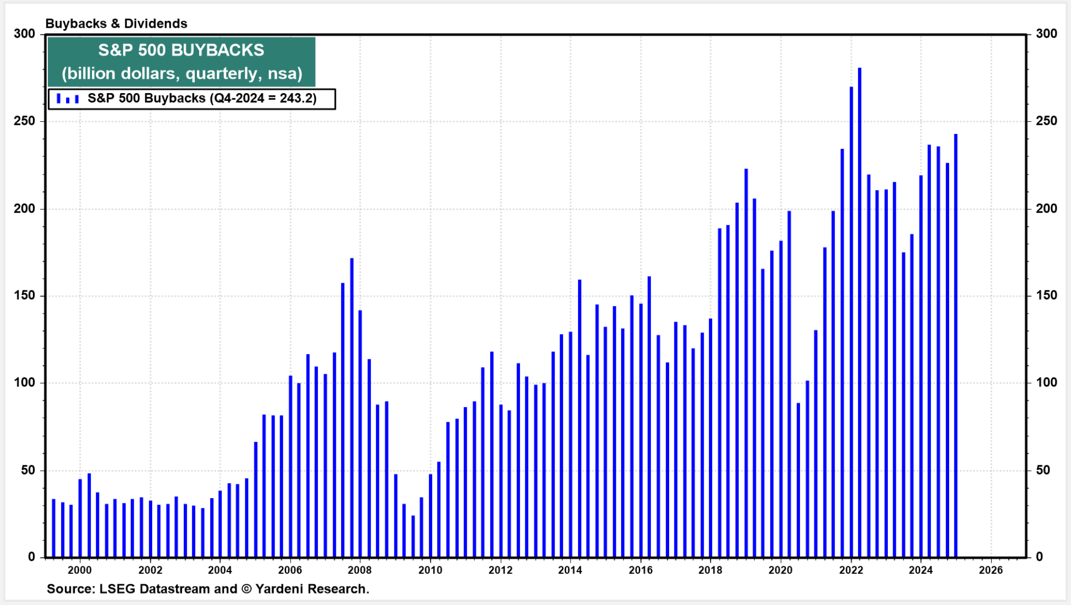
Task: Click the 2020 label on the x-axis
Action: click(780, 570)
